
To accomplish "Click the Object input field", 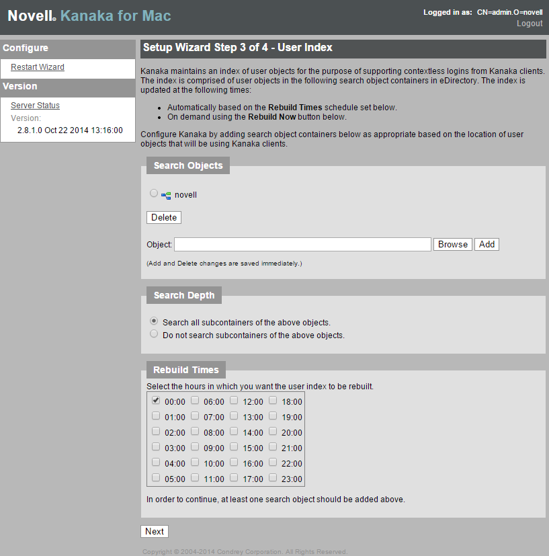I will coord(302,244).
